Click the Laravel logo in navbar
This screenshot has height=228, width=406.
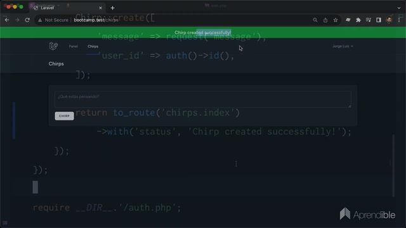coord(53,46)
